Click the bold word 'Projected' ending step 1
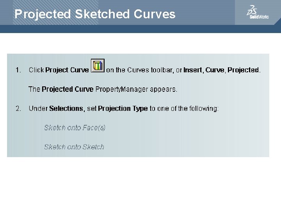Viewport: 281px width, 210px height. (x=243, y=70)
